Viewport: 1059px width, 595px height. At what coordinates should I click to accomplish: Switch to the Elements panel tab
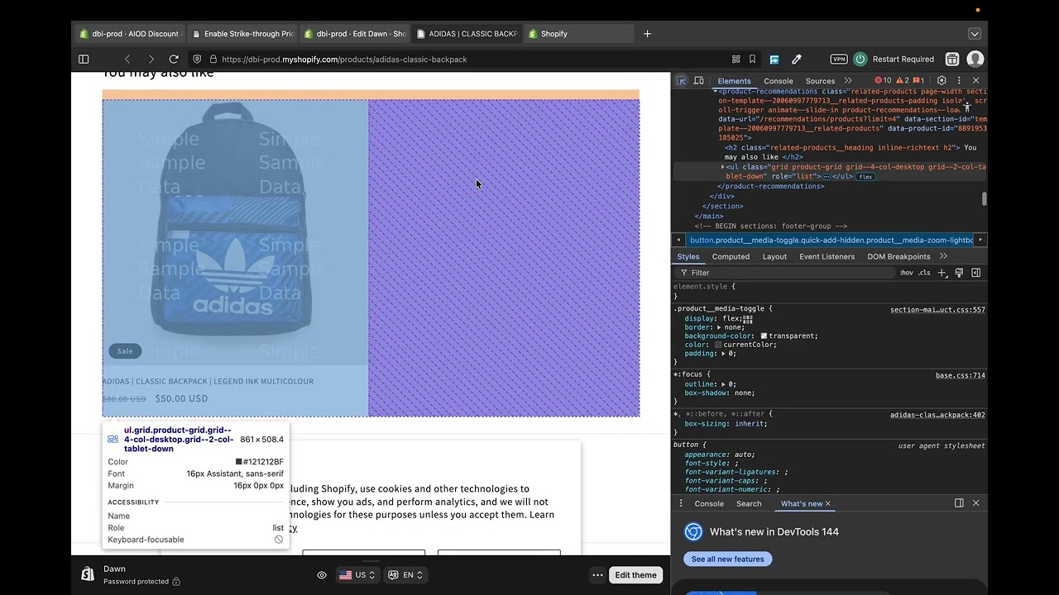734,81
